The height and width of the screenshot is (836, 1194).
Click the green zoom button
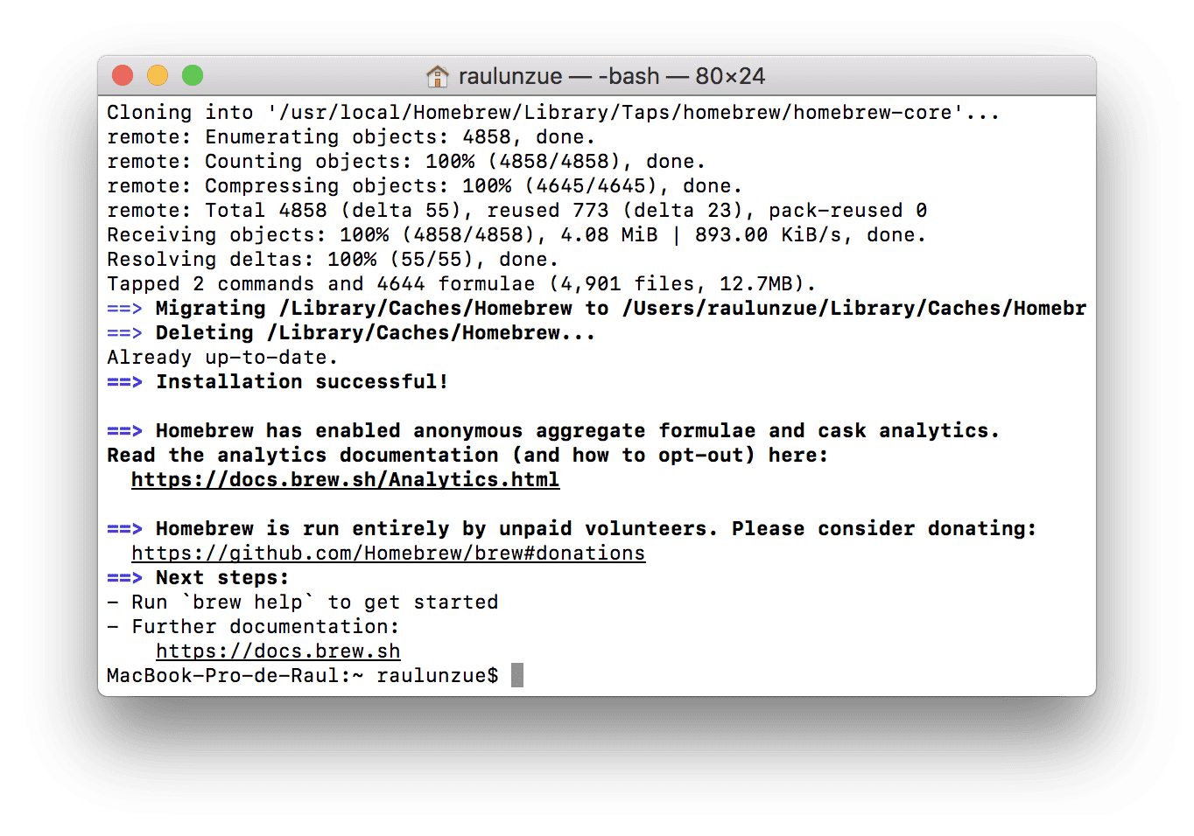pos(192,75)
